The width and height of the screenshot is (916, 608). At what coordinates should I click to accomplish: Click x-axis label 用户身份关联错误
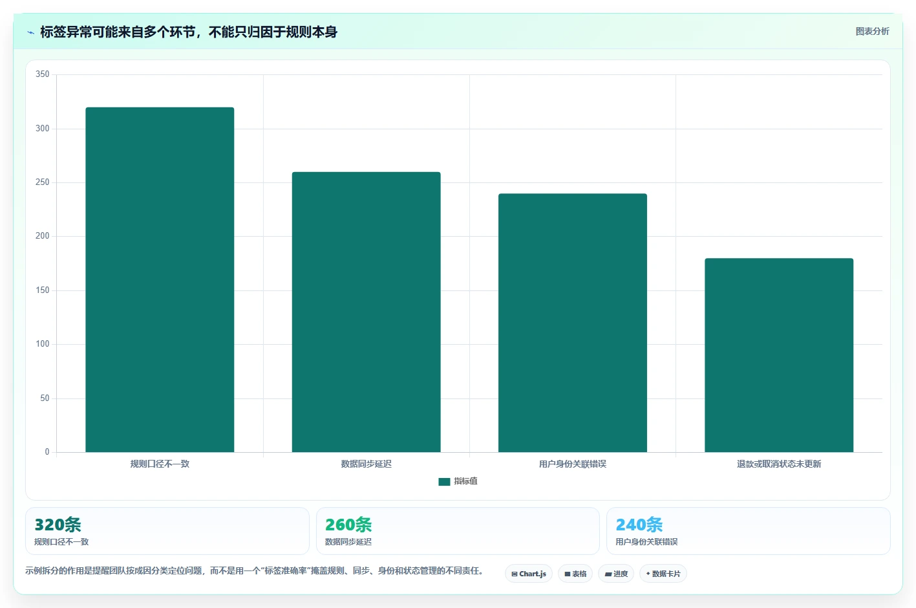[x=572, y=464]
